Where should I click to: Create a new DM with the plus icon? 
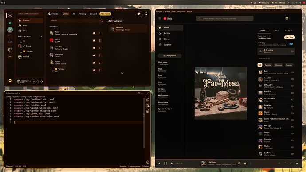[x=41, y=36]
